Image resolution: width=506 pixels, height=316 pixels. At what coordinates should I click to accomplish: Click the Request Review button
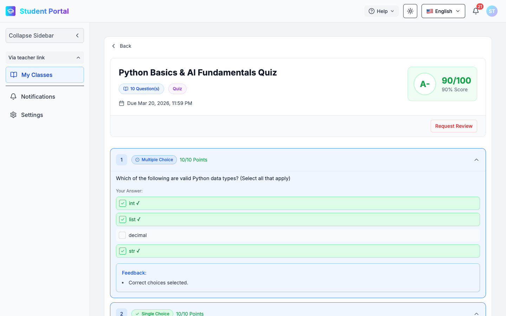coord(454,126)
